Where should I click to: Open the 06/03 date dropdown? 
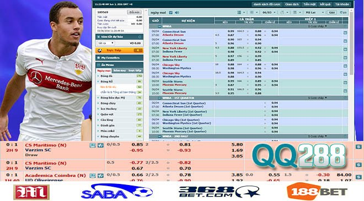coord(269,13)
